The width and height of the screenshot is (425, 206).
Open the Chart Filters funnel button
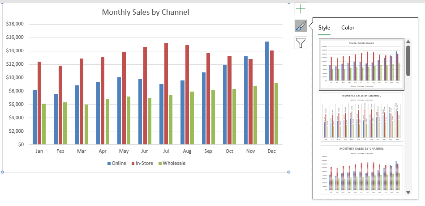click(301, 43)
